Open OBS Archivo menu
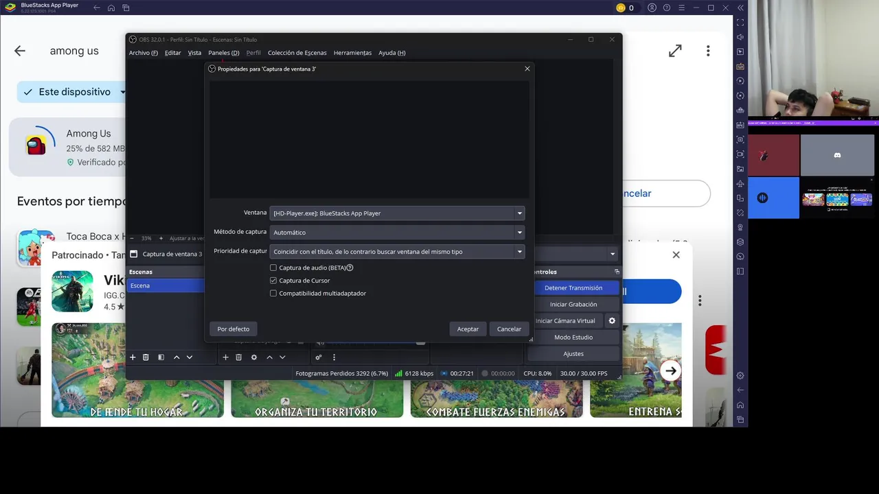The image size is (879, 494). (143, 53)
